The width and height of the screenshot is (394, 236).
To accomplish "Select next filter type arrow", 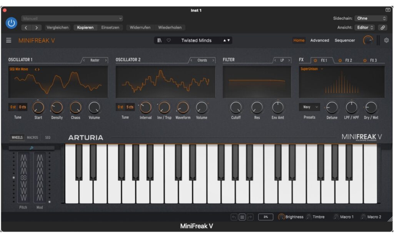I will 289,60.
